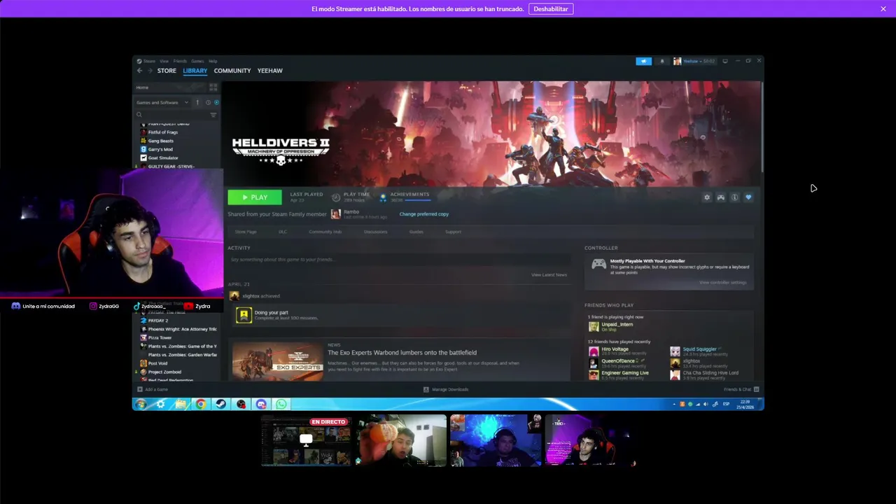Select Phoenix Wright: Ace Attorney Trilogy

[x=178, y=329]
